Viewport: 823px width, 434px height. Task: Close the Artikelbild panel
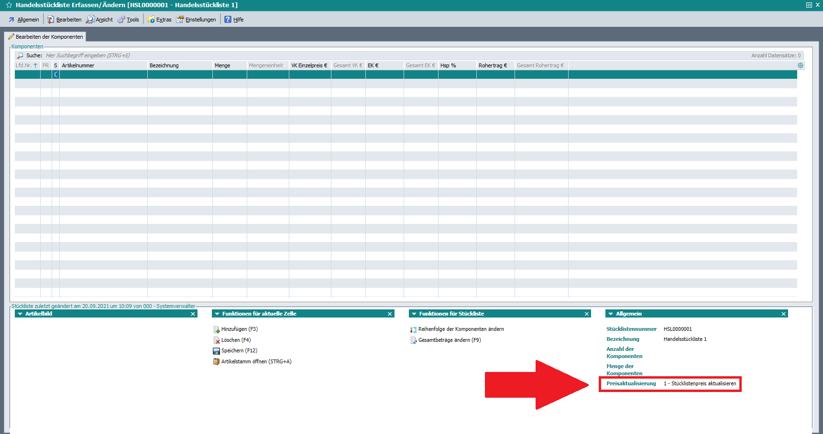pos(193,314)
